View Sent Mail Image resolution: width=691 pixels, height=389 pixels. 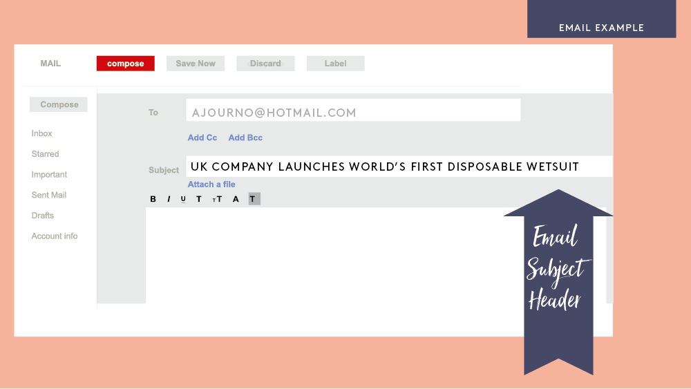pyautogui.click(x=49, y=195)
